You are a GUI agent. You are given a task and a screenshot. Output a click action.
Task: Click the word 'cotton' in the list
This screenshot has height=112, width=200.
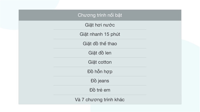(x=105, y=62)
